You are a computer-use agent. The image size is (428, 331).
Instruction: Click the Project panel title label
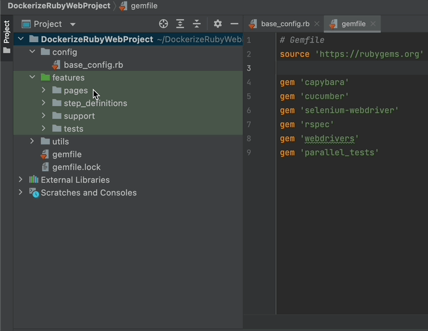pyautogui.click(x=48, y=24)
